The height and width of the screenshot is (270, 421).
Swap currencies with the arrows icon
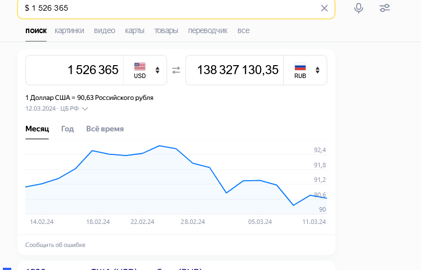176,70
